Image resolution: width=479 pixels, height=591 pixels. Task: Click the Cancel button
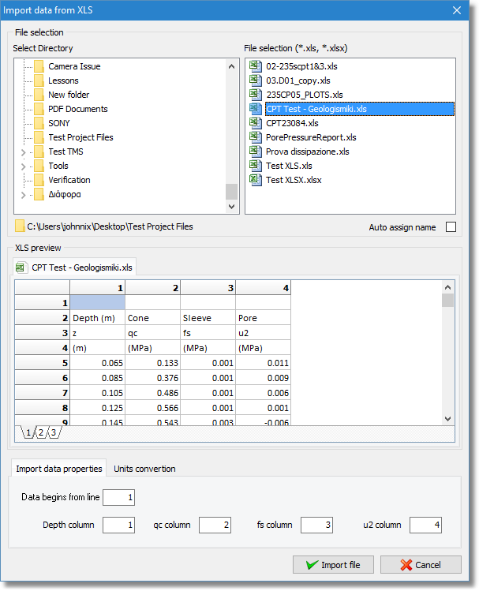421,565
